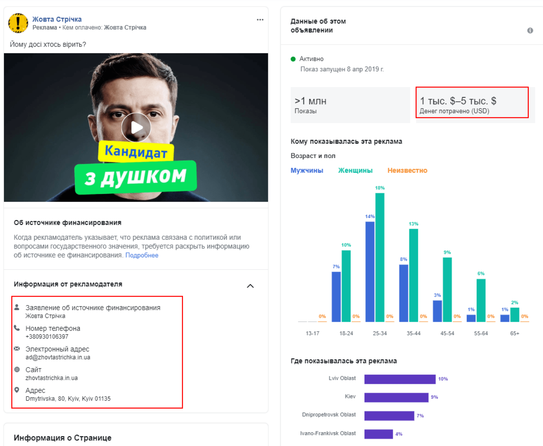Select the ad caption Йому досі хтось вірить?

pos(48,44)
